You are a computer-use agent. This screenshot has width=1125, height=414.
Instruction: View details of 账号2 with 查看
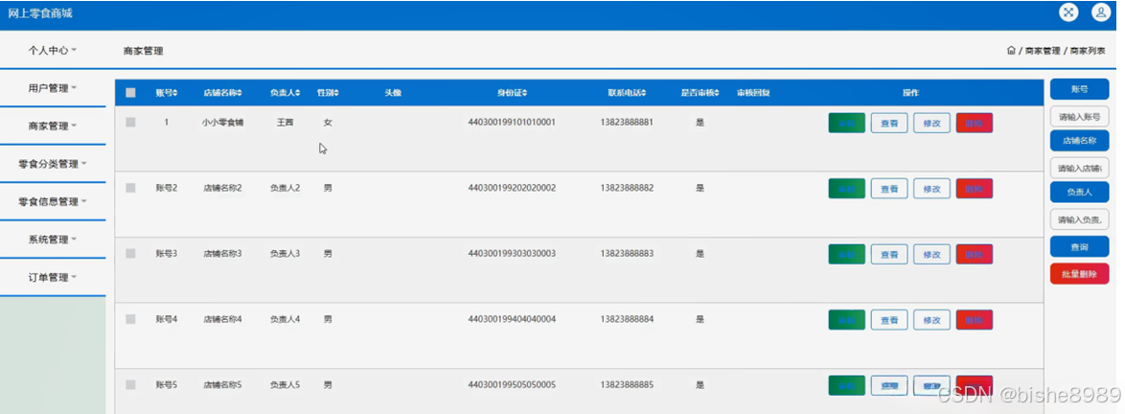click(889, 189)
